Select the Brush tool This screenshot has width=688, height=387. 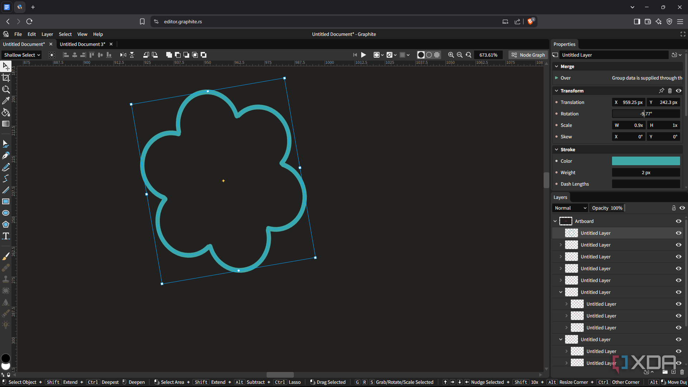tap(6, 256)
